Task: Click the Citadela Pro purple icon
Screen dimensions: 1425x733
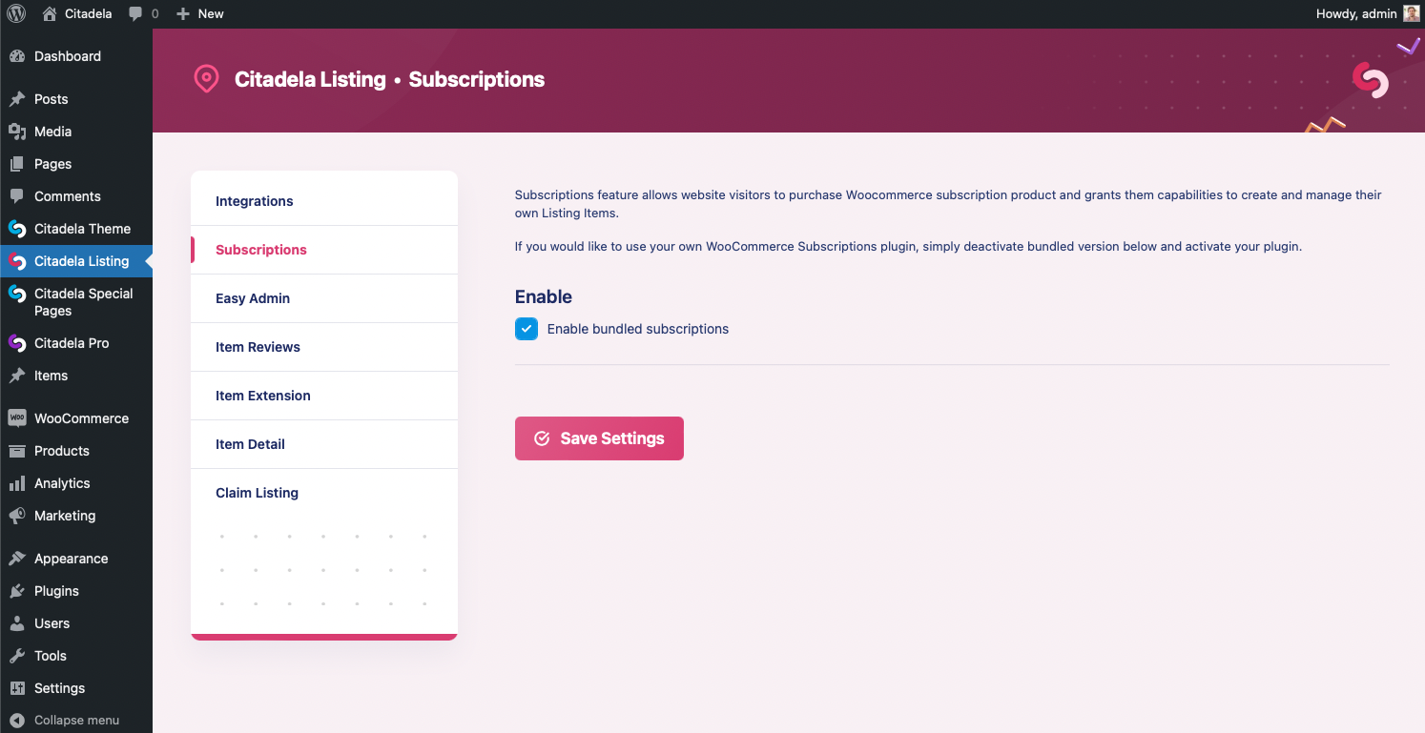Action: [x=16, y=343]
